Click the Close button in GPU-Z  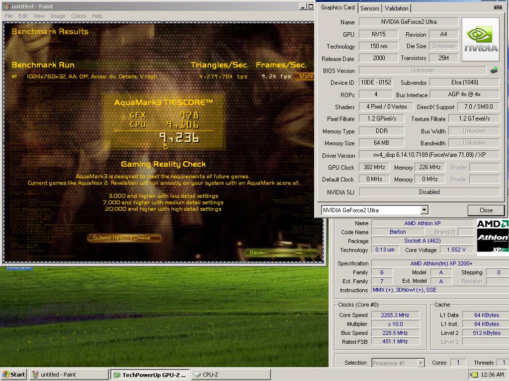click(486, 210)
